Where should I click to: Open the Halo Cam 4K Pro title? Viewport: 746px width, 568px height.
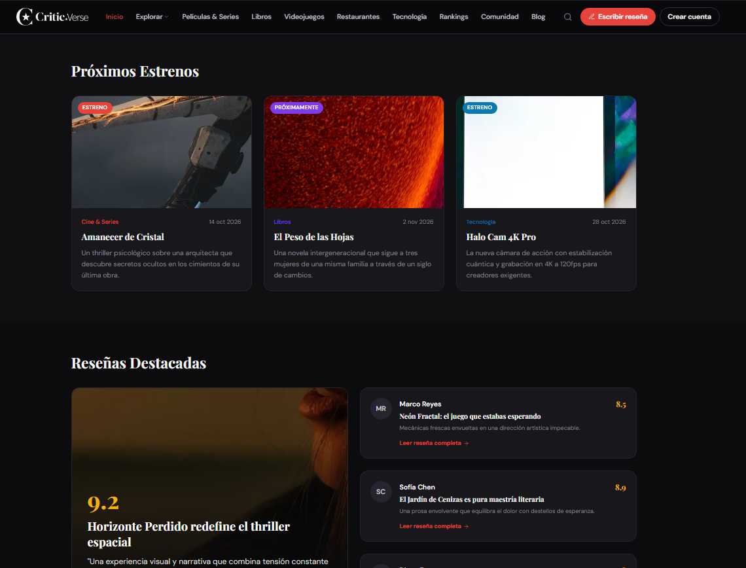pos(501,237)
